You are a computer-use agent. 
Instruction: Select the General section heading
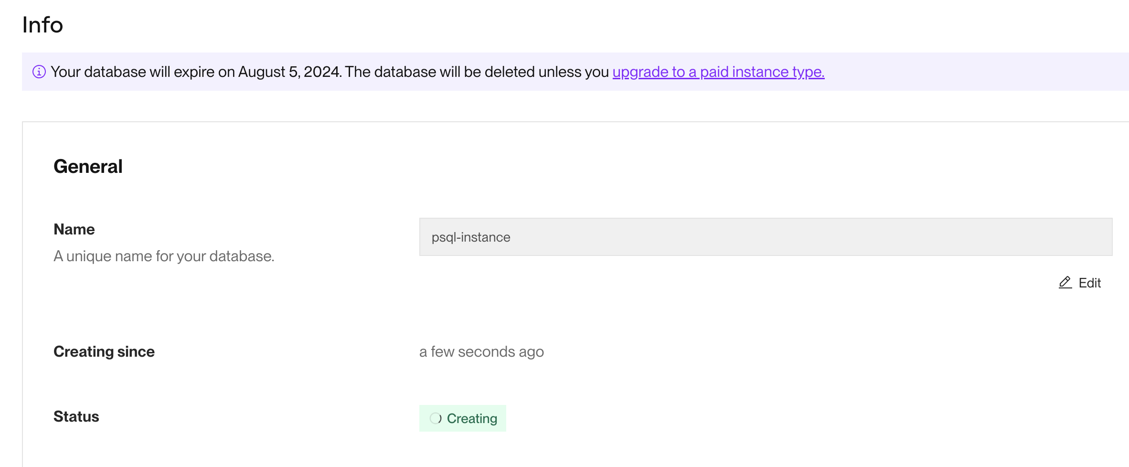[88, 166]
